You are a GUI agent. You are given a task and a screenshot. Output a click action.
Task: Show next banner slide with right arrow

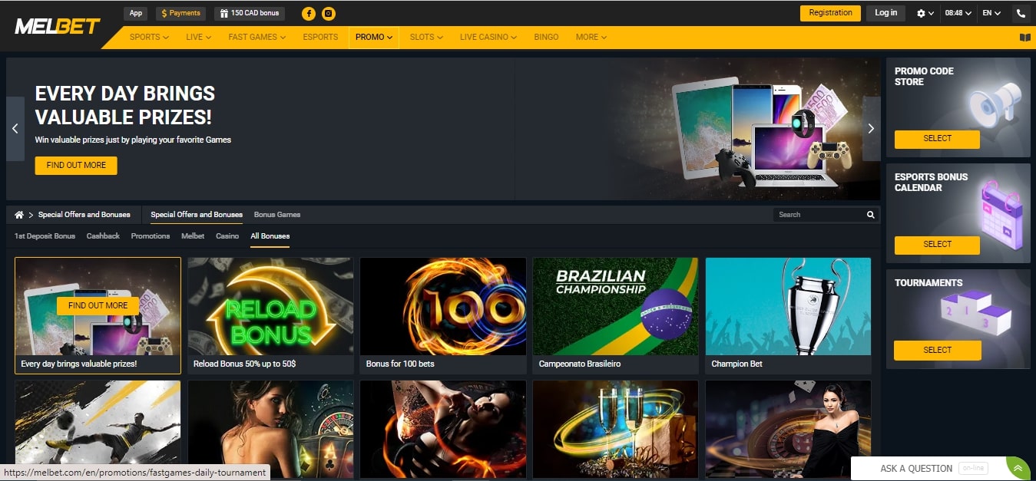[x=871, y=129]
